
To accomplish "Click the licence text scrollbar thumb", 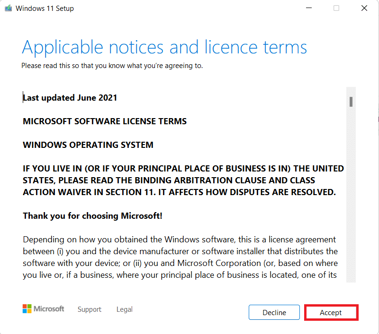I will pyautogui.click(x=351, y=102).
